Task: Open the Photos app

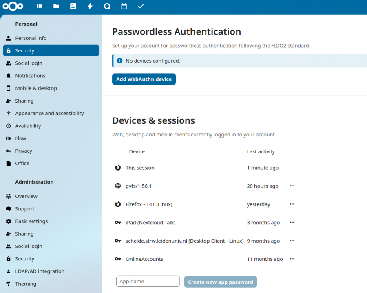Action: click(x=73, y=6)
